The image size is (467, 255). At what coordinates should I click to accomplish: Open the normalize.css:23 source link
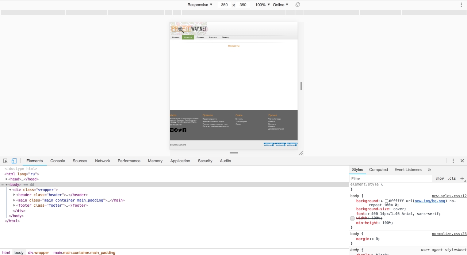pos(449,234)
